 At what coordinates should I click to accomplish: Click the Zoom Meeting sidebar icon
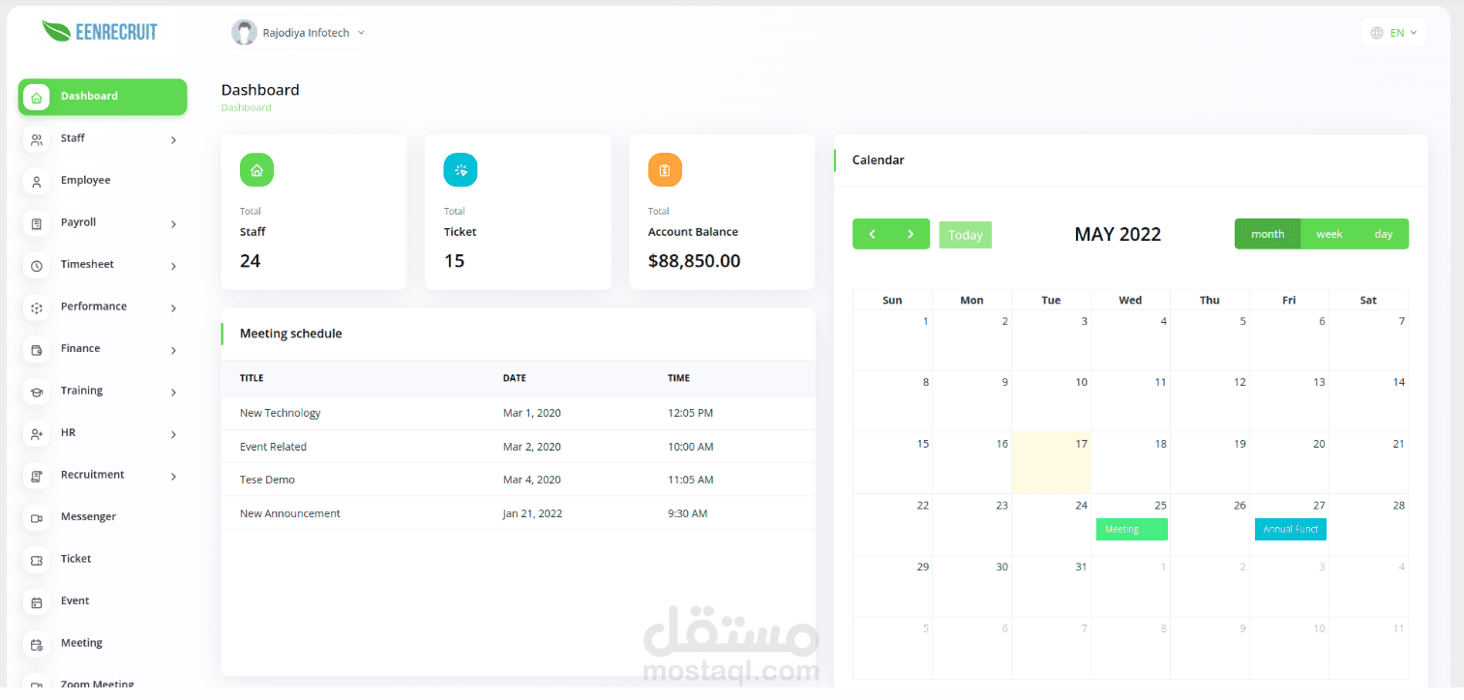[x=36, y=683]
